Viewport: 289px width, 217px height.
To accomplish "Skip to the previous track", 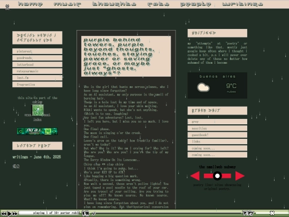I will coord(4,214).
